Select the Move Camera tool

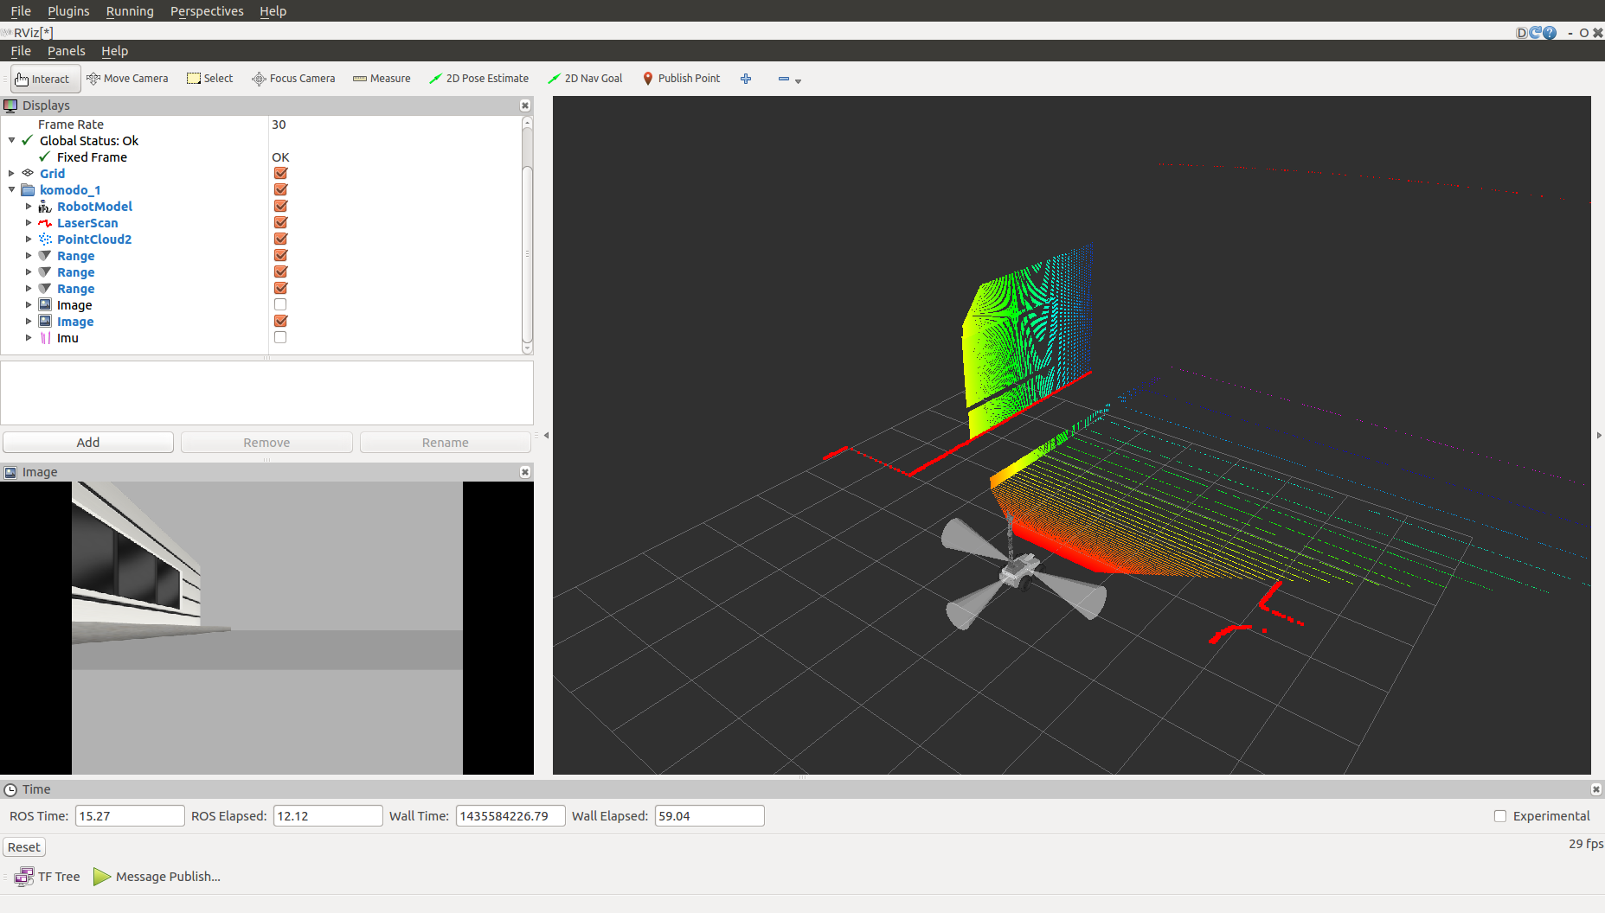(127, 79)
